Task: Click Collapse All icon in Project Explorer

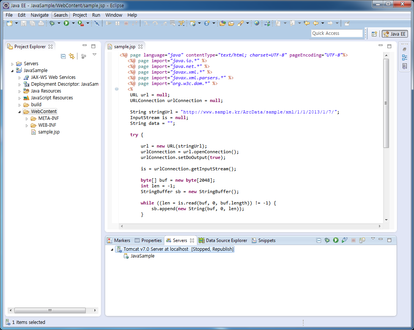Action: tap(63, 56)
